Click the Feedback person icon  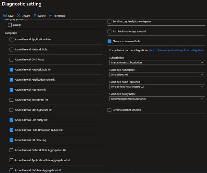tap(50, 16)
